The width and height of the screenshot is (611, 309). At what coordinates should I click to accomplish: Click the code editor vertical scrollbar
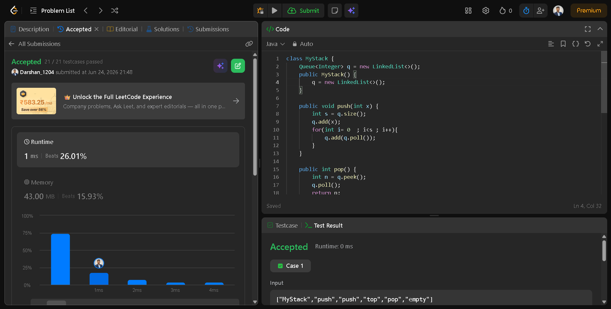[604, 82]
